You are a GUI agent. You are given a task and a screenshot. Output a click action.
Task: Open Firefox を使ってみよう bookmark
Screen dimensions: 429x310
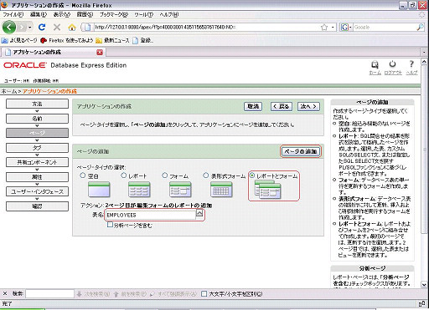(67, 40)
